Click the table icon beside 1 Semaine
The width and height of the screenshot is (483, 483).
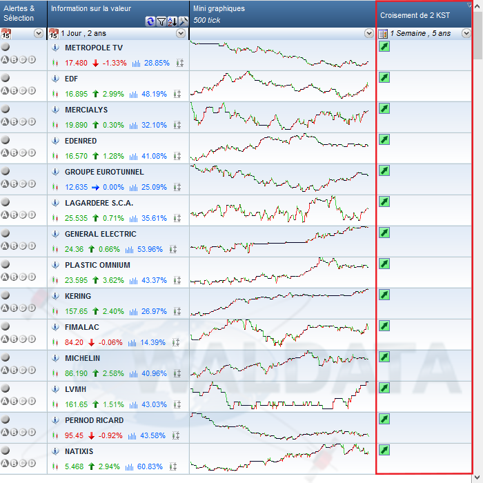point(383,34)
